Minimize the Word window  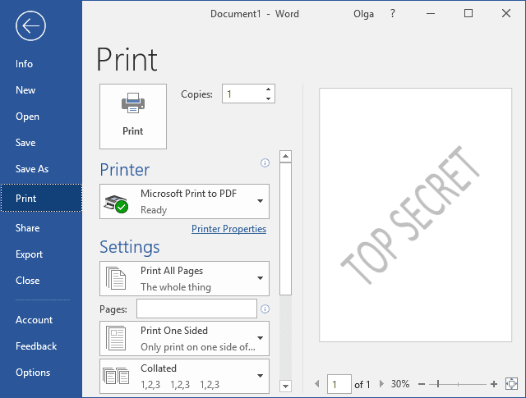431,14
